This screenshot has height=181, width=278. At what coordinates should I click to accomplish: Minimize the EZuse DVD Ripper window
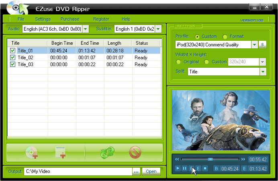click(255, 7)
